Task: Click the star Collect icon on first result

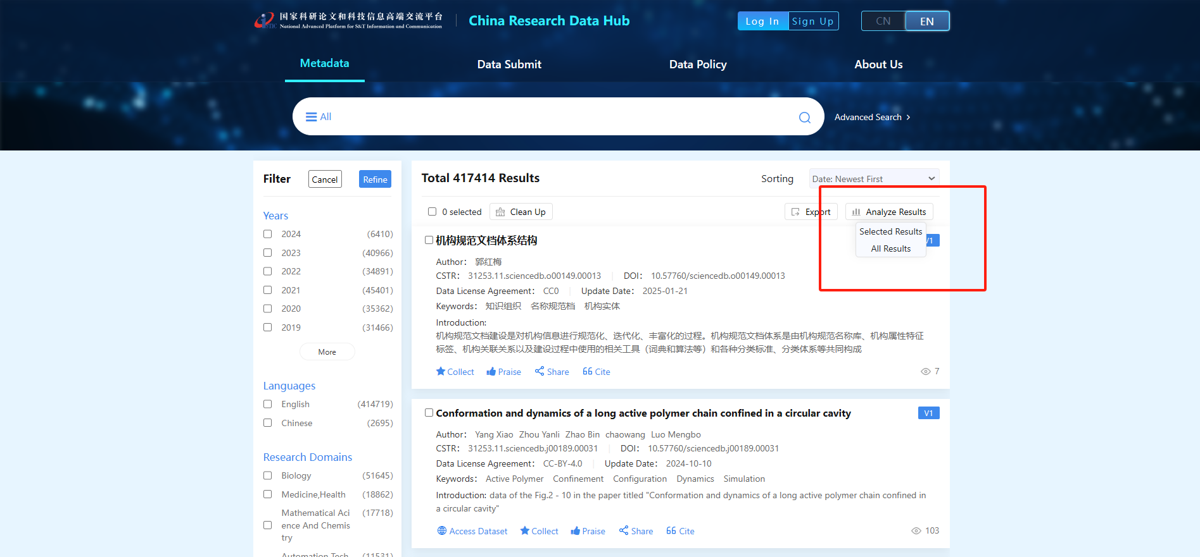Action: click(x=441, y=372)
